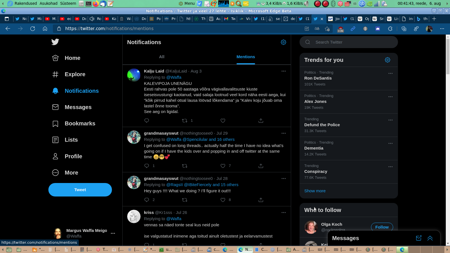
Task: Select the Mentions tab
Action: click(x=246, y=57)
